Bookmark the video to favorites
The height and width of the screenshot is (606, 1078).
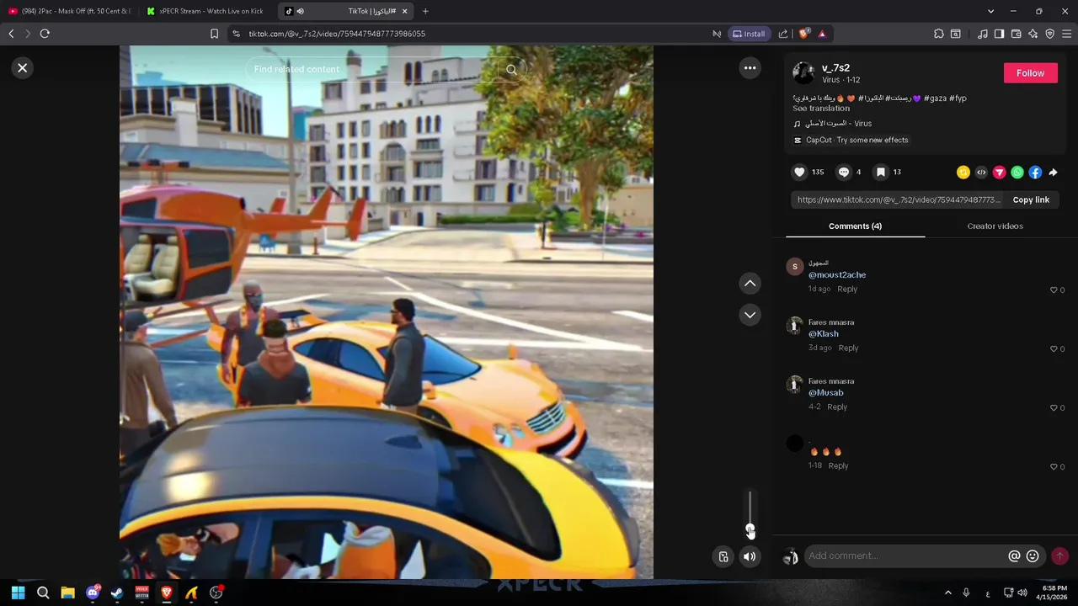880,172
